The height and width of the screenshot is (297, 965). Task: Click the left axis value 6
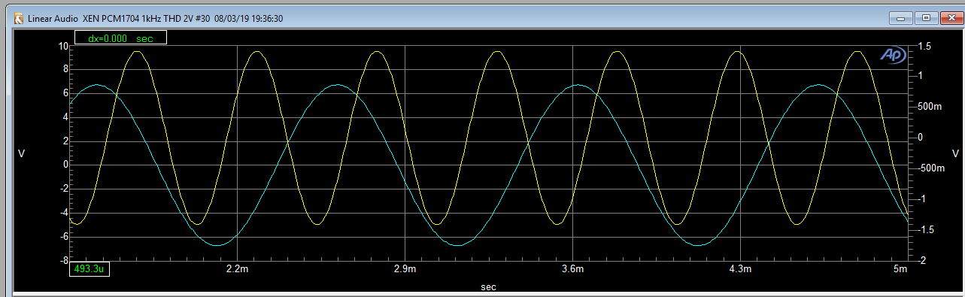pos(66,93)
